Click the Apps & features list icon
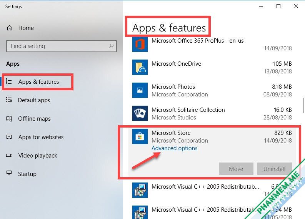This screenshot has width=305, height=219. pyautogui.click(x=9, y=81)
